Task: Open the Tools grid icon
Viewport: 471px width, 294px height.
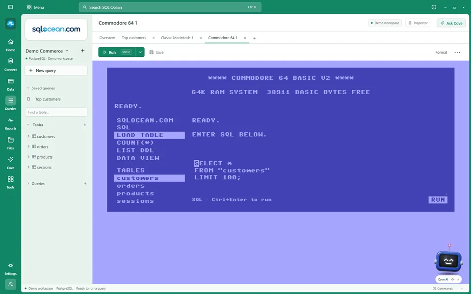Action: click(x=10, y=182)
